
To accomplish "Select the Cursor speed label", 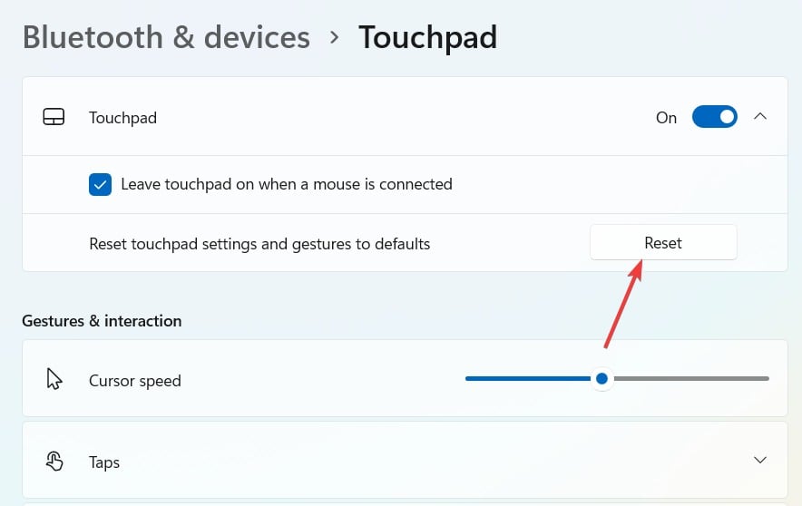I will pyautogui.click(x=135, y=381).
